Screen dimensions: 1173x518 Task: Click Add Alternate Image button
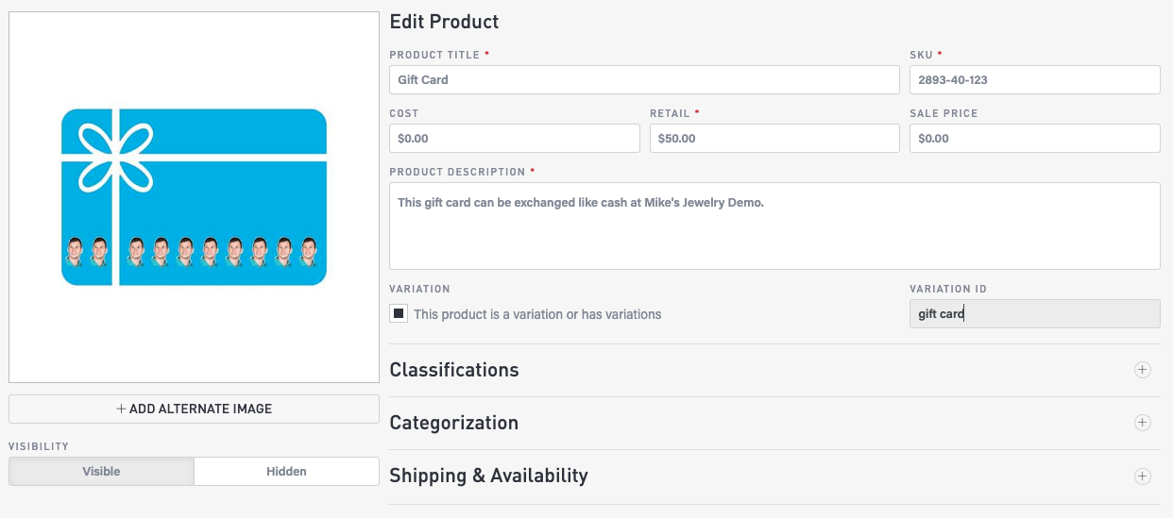(x=194, y=409)
